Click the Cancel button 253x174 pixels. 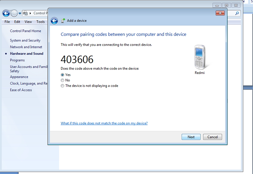[213, 137]
